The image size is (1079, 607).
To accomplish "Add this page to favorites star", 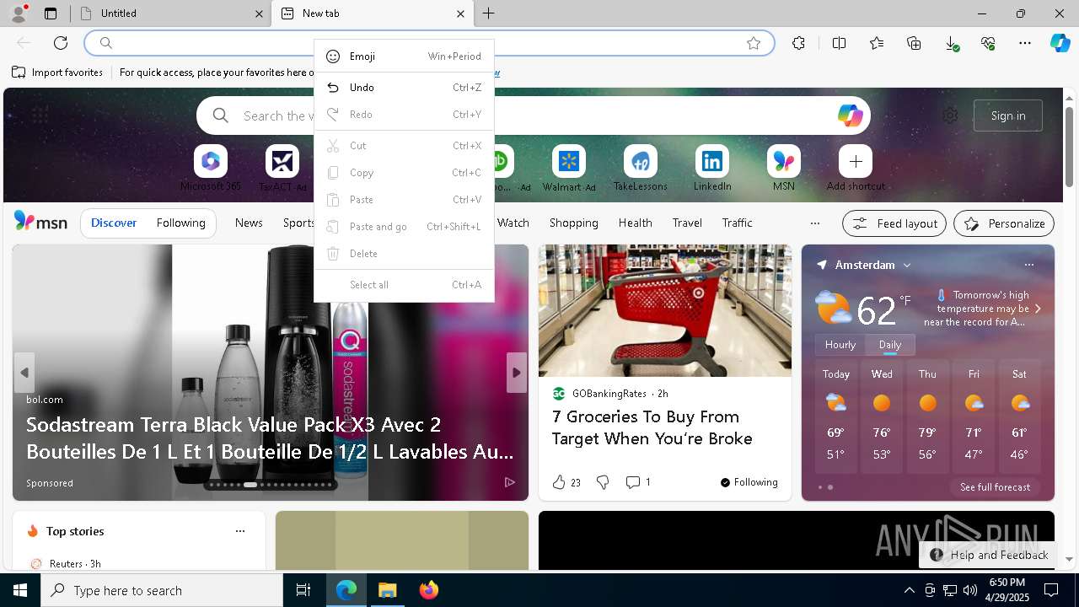I will (754, 43).
